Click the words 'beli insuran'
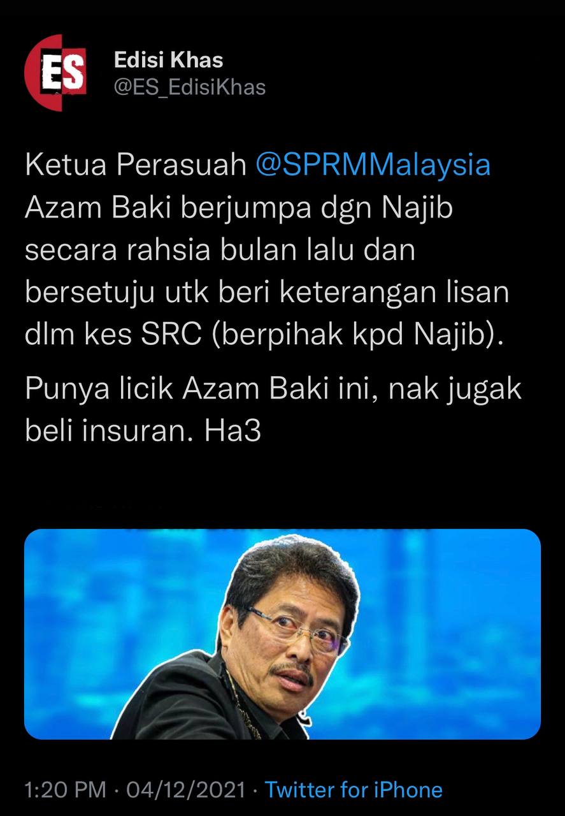 click(110, 432)
